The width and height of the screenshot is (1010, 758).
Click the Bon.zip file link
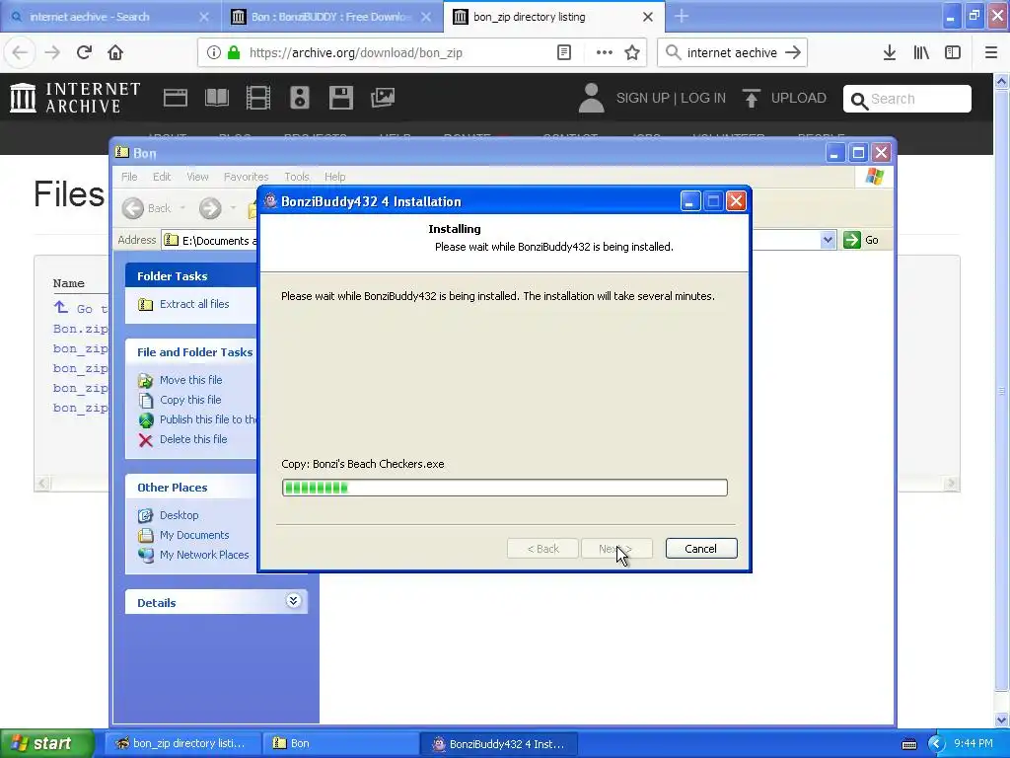[x=81, y=329]
